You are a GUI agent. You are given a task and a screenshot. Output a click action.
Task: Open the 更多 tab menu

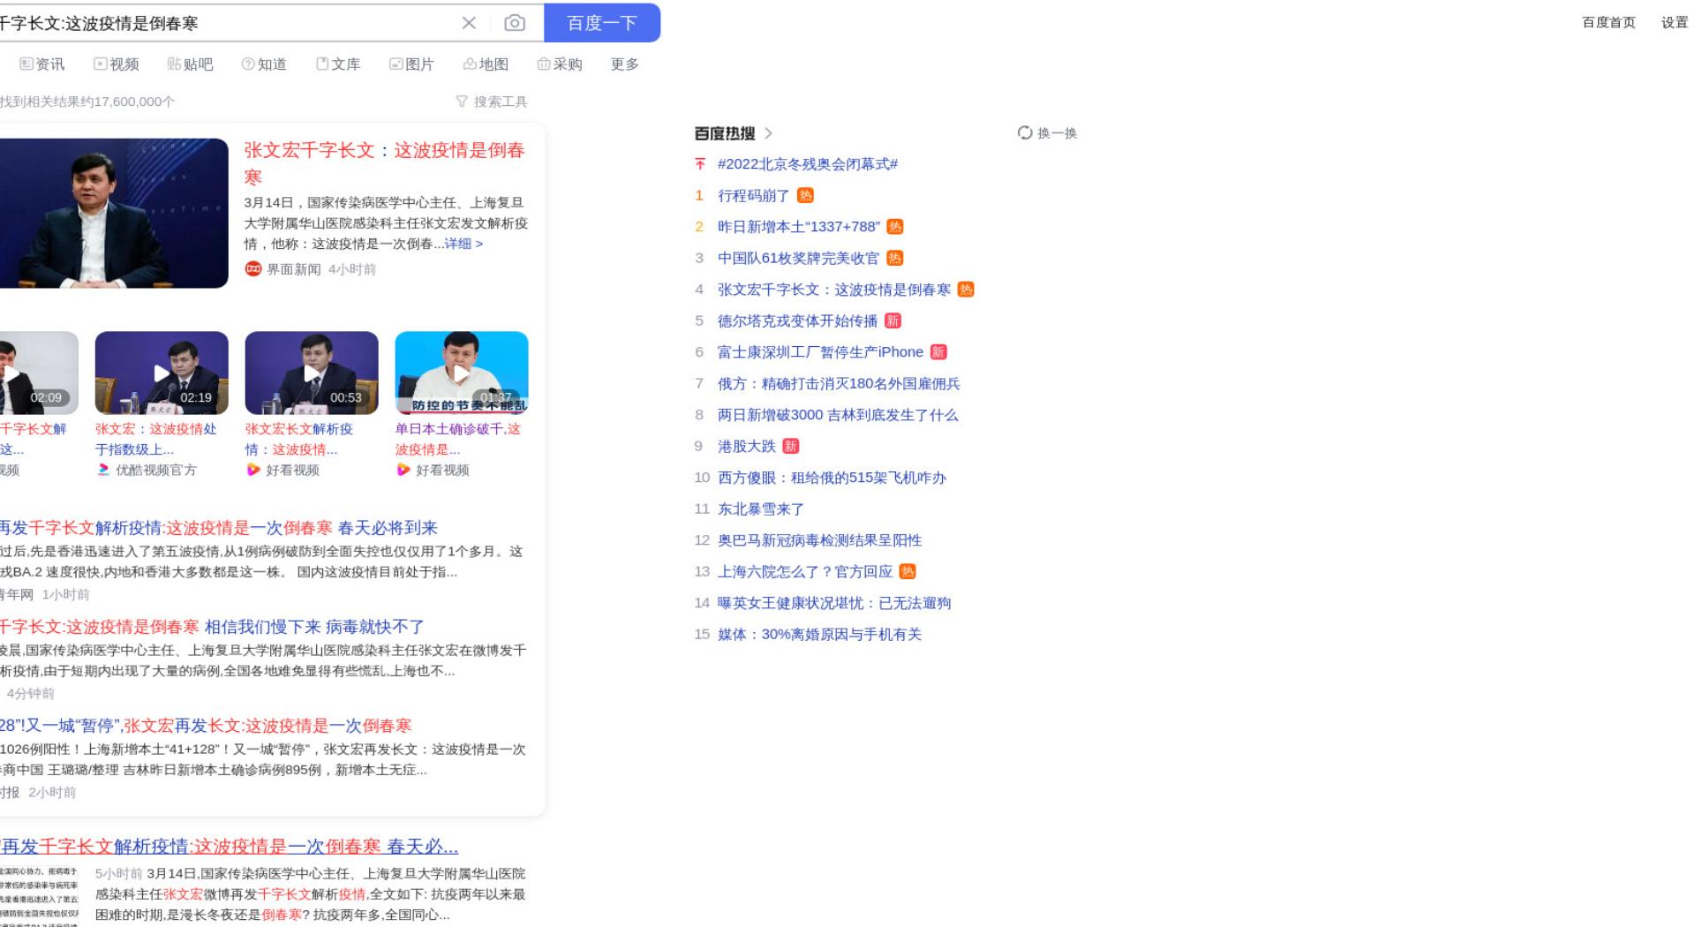pyautogui.click(x=625, y=64)
